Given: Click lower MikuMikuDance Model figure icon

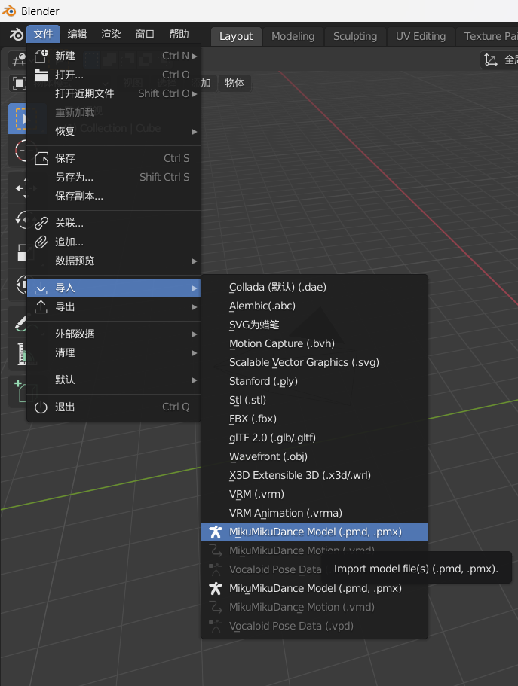Looking at the screenshot, I should pos(216,588).
